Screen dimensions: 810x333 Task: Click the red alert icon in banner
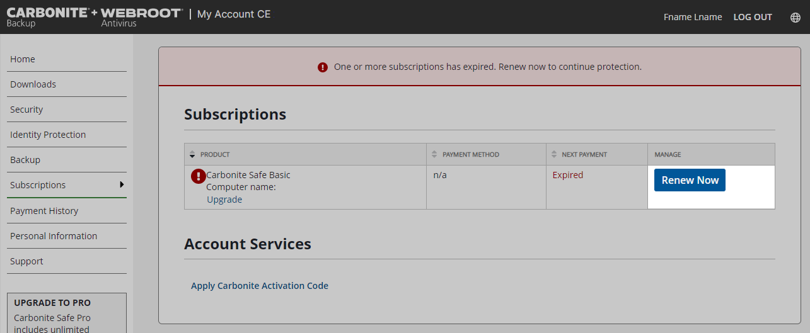tap(323, 67)
